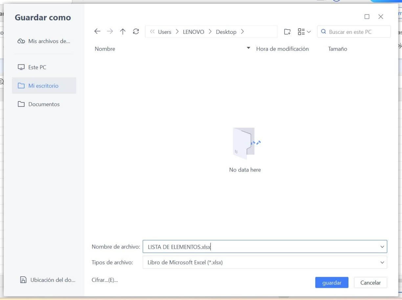Open the filename history dropdown
This screenshot has width=402, height=300.
pos(382,246)
